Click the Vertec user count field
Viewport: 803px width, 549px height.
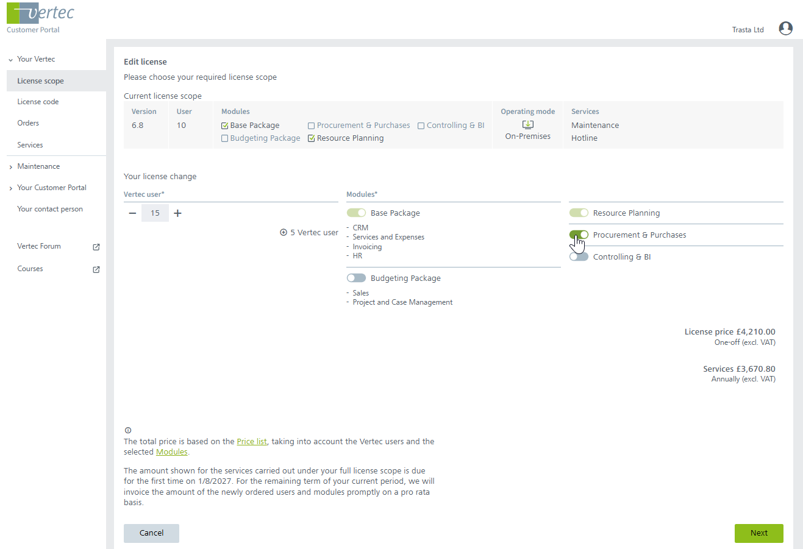tap(155, 213)
